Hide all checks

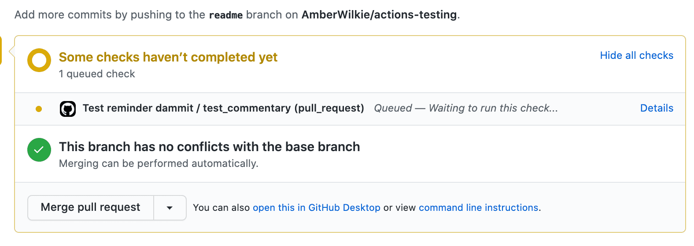coord(636,55)
